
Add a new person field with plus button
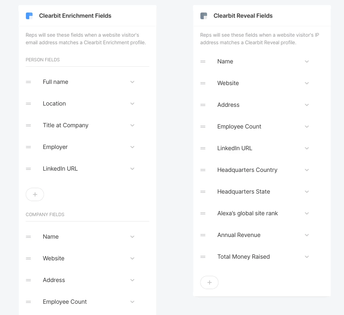pos(35,194)
